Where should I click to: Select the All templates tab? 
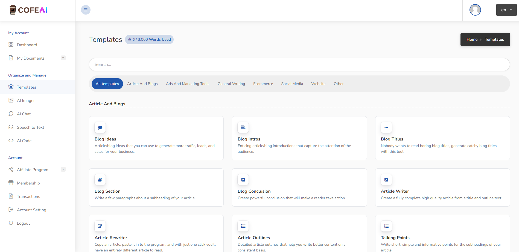pos(107,84)
